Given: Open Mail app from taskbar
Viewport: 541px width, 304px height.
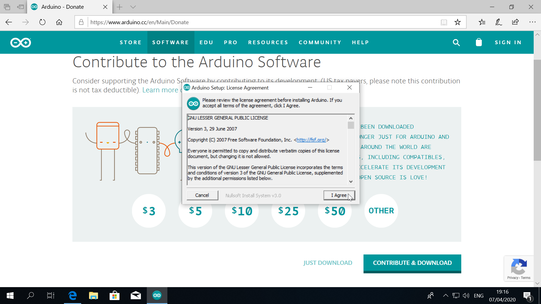Looking at the screenshot, I should 136,296.
